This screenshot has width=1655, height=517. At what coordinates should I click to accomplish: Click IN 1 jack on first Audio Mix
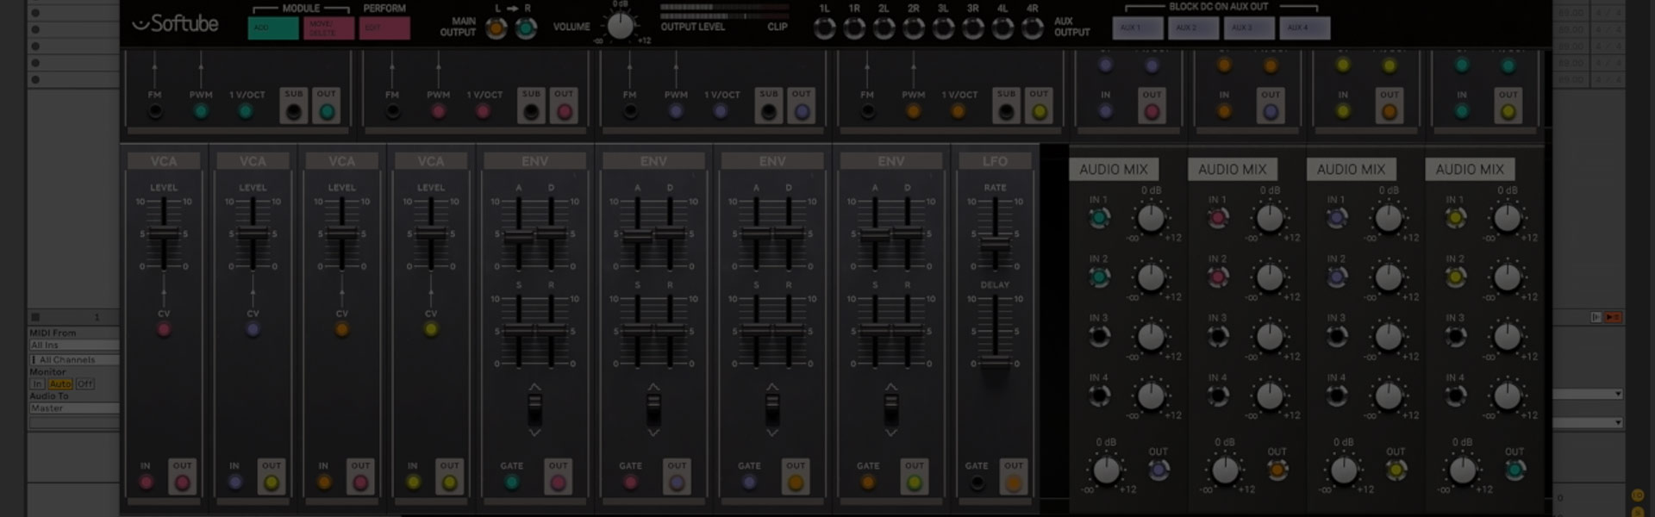click(1099, 218)
